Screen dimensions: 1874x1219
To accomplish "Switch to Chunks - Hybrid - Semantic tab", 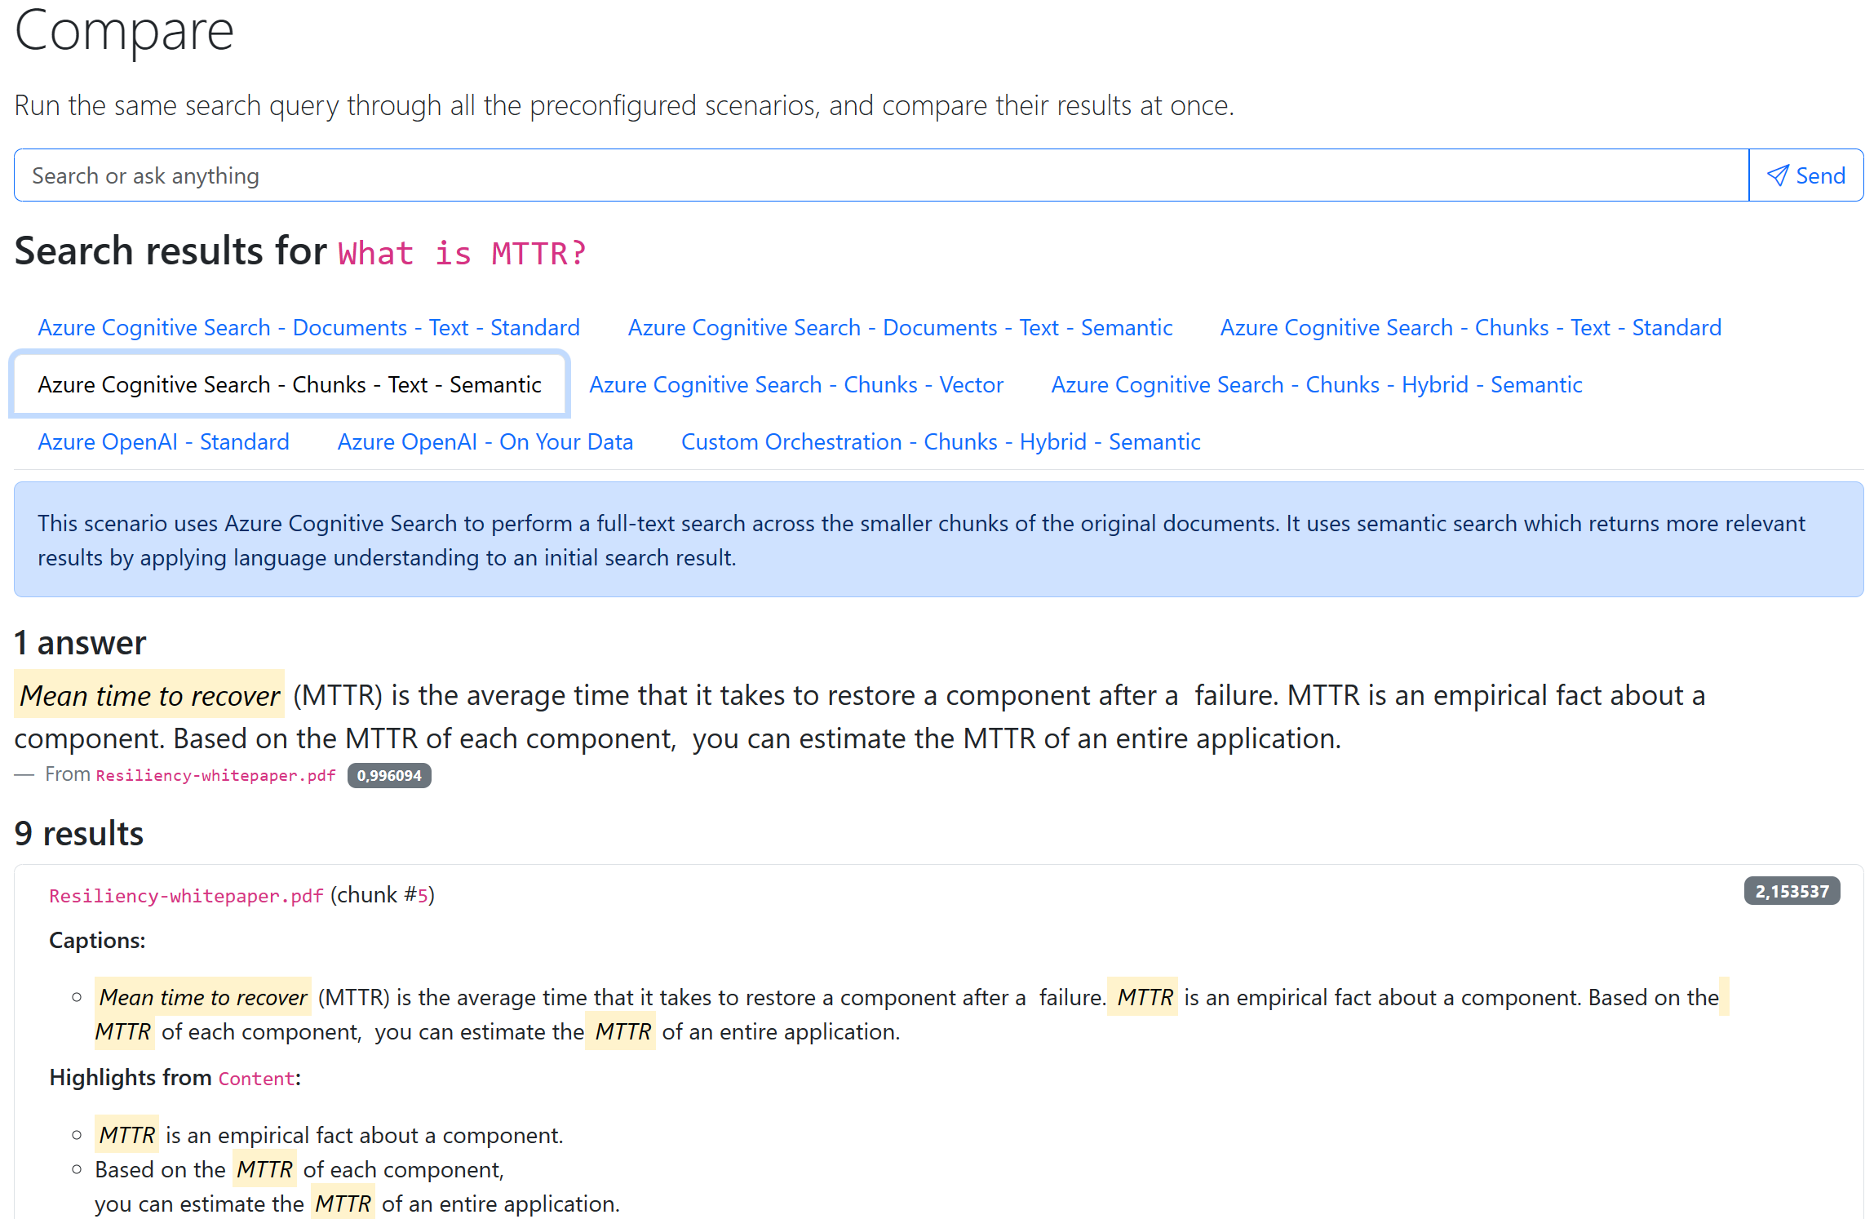I will (x=1316, y=384).
